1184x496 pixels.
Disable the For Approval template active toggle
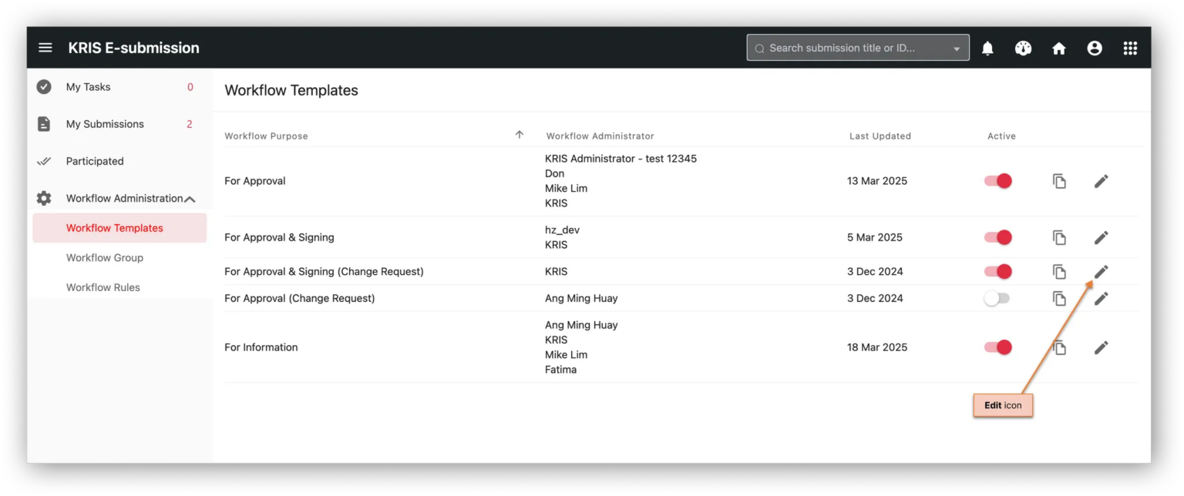pyautogui.click(x=997, y=180)
